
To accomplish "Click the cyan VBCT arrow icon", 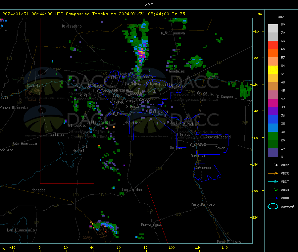I will pyautogui.click(x=273, y=182).
